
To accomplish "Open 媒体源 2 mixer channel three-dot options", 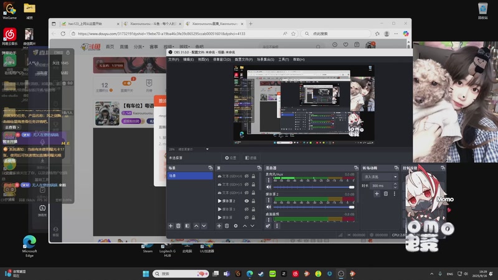I will pyautogui.click(x=269, y=200).
